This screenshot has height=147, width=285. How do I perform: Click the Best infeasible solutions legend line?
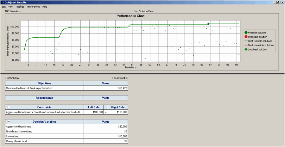click(246, 45)
